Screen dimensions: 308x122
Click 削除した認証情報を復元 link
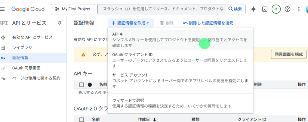coord(208,23)
